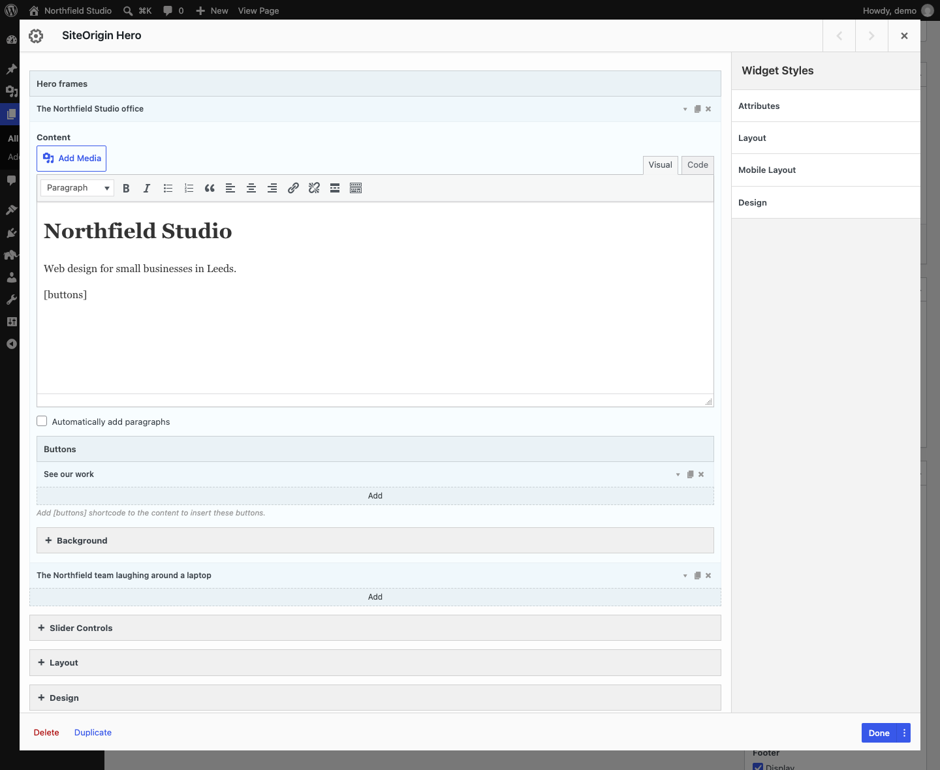Insert a numbered list
The height and width of the screenshot is (770, 940).
189,188
